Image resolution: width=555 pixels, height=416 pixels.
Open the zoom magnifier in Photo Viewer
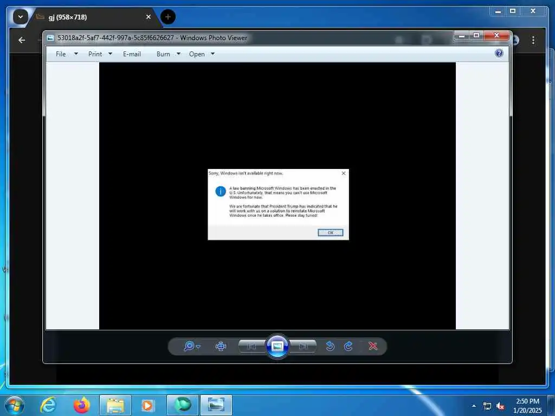tap(189, 346)
